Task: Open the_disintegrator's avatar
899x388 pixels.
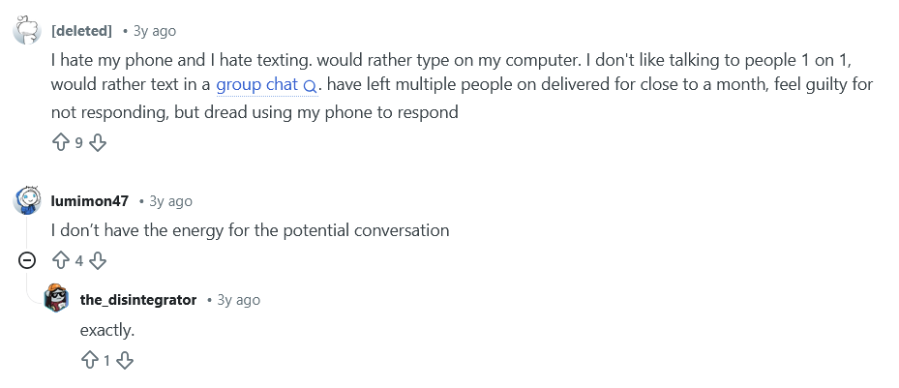Action: [57, 300]
